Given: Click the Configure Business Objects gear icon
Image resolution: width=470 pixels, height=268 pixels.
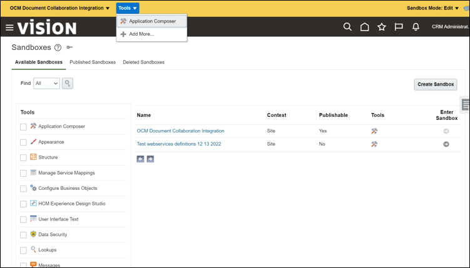Looking at the screenshot, I should [33, 188].
